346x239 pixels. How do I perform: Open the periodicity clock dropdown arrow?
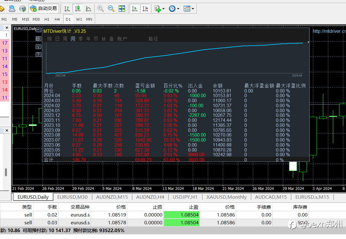[x=178, y=9]
